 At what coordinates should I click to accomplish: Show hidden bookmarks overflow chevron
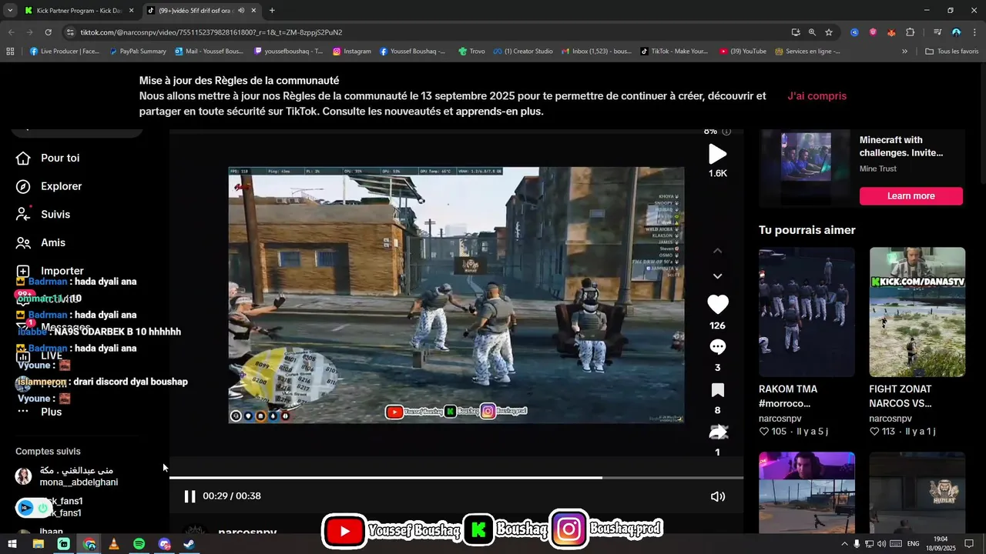click(x=904, y=52)
